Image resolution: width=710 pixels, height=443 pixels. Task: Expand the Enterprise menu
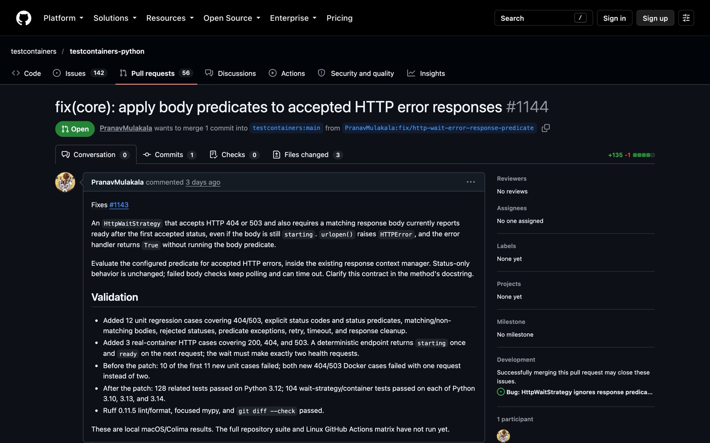pos(293,18)
